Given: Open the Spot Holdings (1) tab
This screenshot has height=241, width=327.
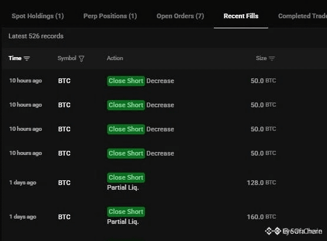Looking at the screenshot, I should pos(38,16).
